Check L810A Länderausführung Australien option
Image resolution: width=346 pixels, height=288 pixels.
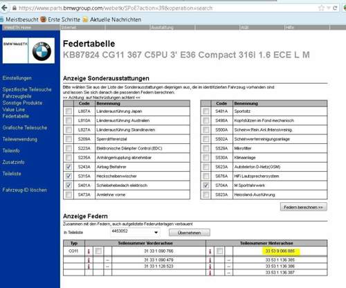pos(69,120)
